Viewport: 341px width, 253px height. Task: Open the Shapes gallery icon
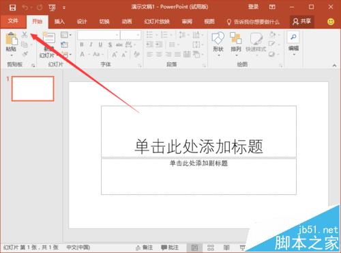[218, 38]
